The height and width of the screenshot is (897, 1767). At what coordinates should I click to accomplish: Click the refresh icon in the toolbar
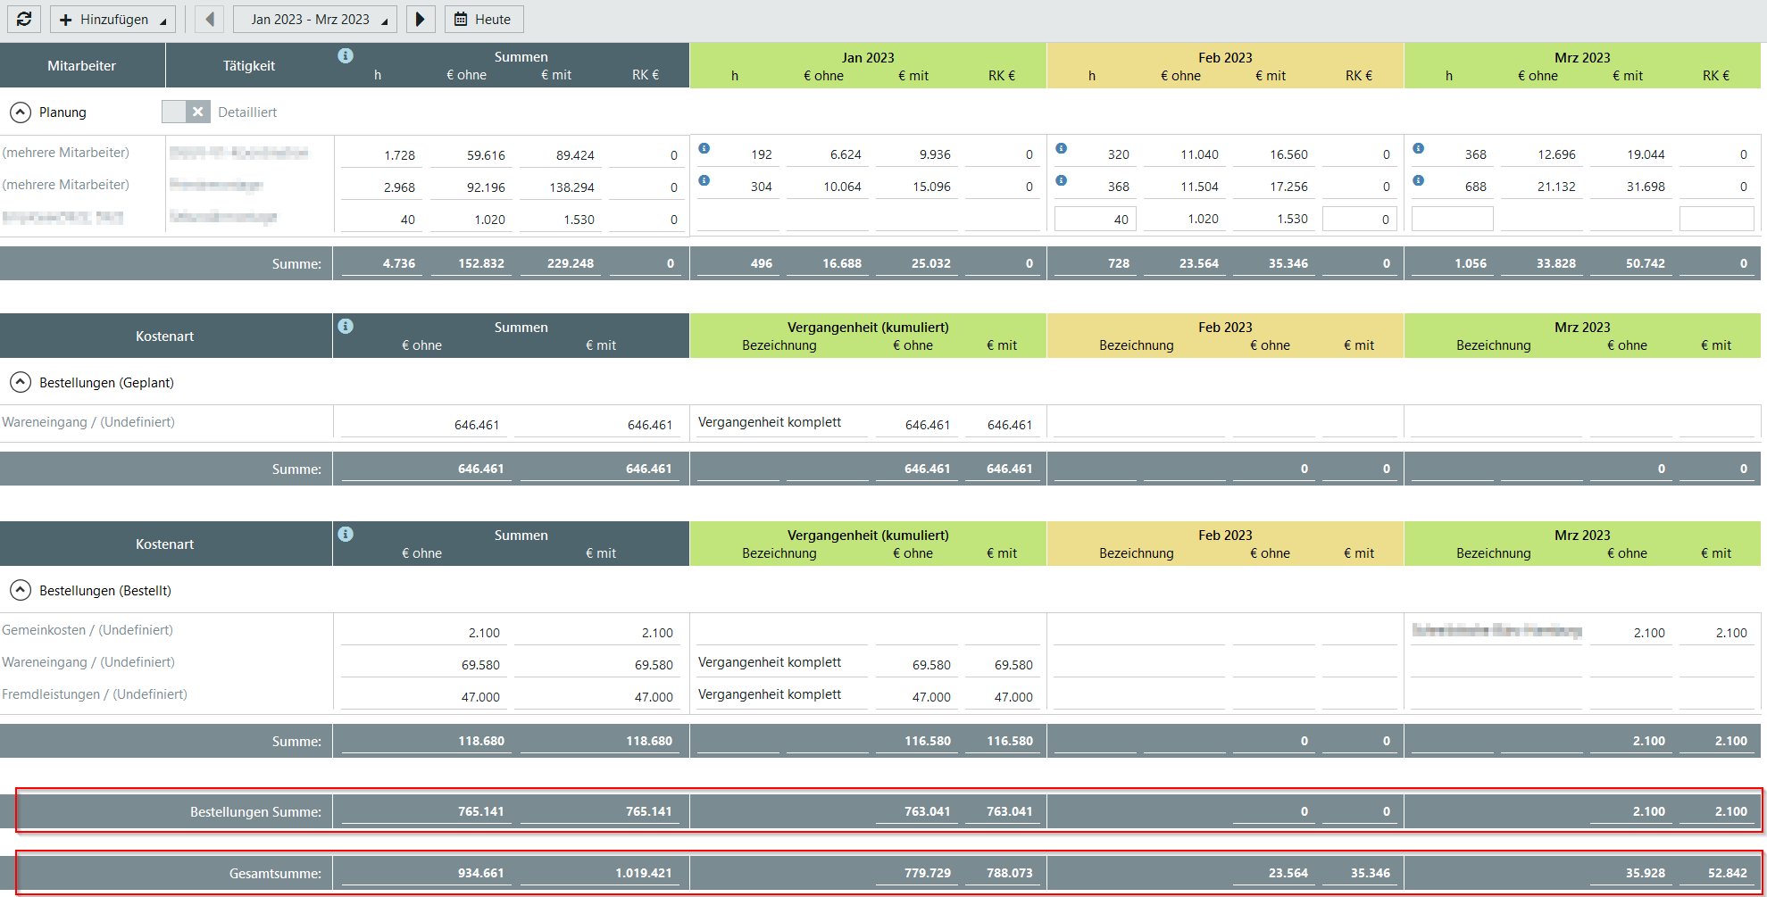[24, 19]
